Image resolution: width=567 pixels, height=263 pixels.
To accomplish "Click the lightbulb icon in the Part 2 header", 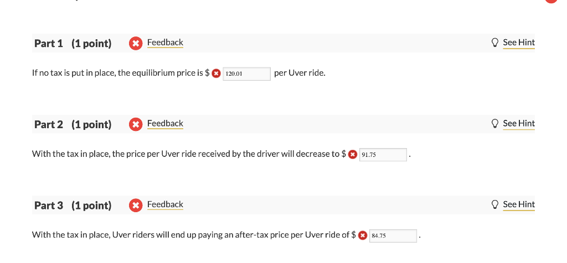I will 494,123.
